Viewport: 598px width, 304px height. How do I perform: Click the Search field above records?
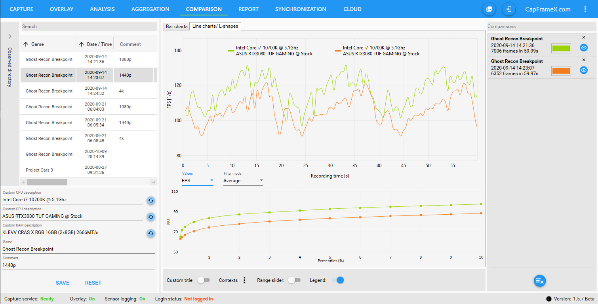(x=89, y=26)
